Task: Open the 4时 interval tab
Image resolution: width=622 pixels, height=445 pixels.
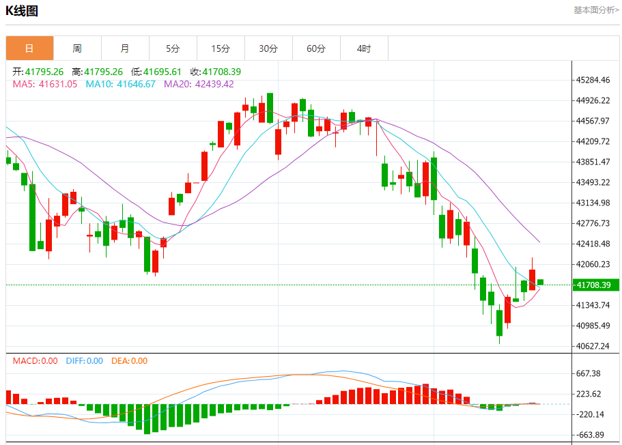Action: (364, 48)
